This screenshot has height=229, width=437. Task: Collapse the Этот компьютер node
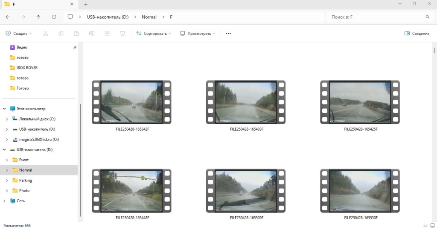4,109
